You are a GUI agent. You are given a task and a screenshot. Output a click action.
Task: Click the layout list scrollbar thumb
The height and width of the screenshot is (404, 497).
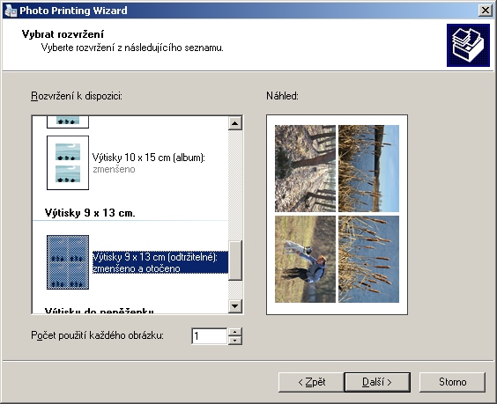pos(235,261)
